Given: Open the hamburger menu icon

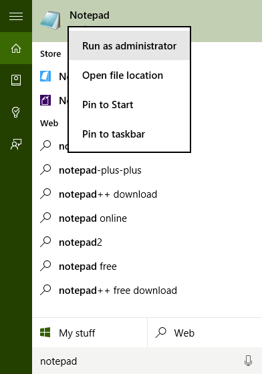Looking at the screenshot, I should pos(16,16).
